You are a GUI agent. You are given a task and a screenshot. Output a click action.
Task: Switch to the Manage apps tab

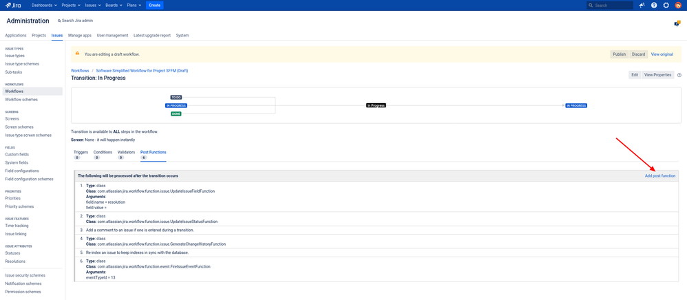pos(80,36)
